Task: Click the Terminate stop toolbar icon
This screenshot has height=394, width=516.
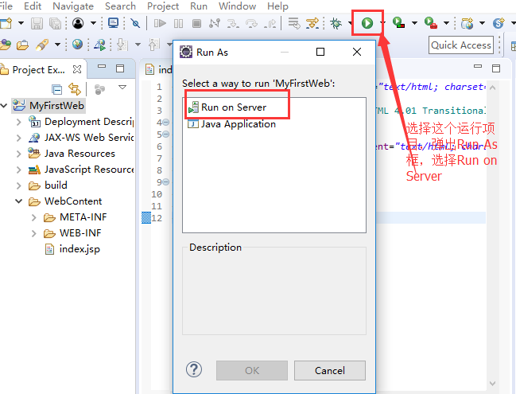Action: [197, 23]
